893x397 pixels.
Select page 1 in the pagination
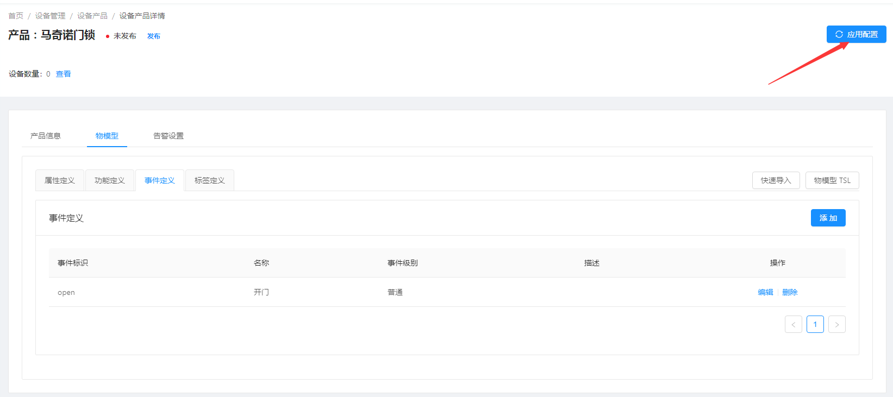pos(815,324)
